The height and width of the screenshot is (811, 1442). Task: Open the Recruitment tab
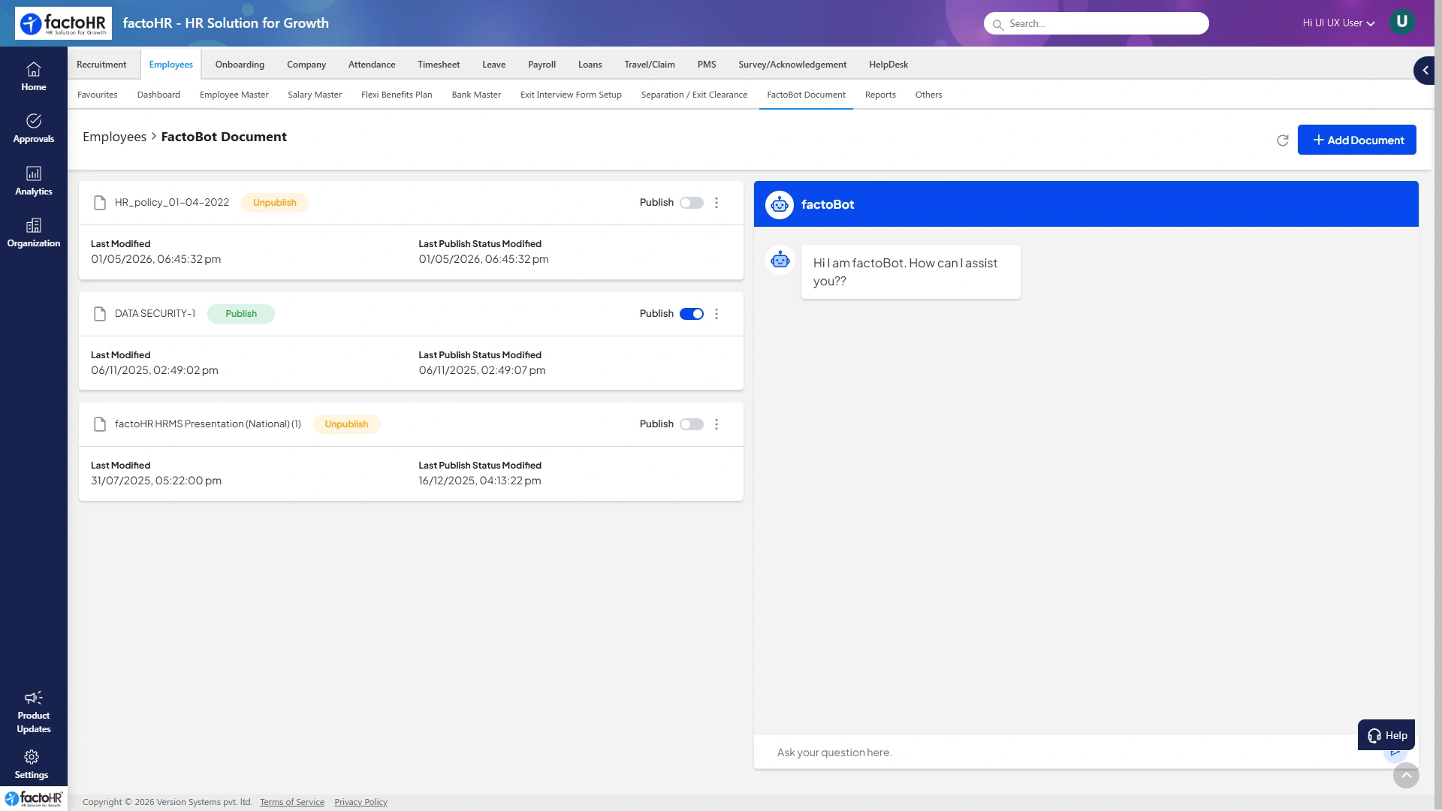(101, 65)
